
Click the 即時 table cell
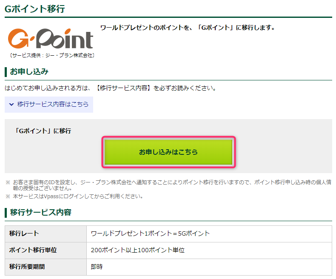pos(209,267)
